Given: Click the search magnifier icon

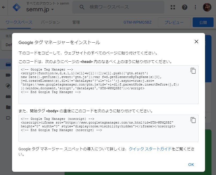Looking at the screenshot, I should [82, 7].
